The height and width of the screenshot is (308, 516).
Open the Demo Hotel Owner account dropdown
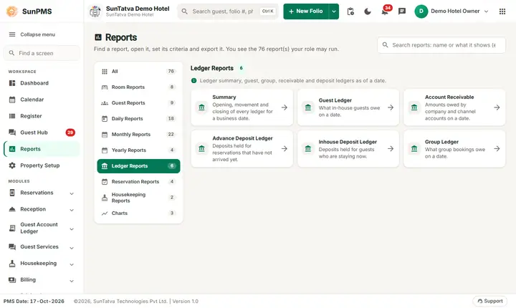pos(486,11)
